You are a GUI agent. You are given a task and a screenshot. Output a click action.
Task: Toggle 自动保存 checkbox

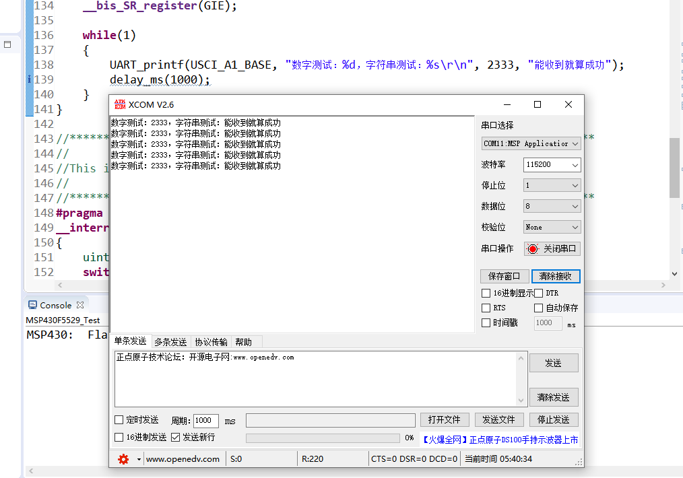[538, 308]
